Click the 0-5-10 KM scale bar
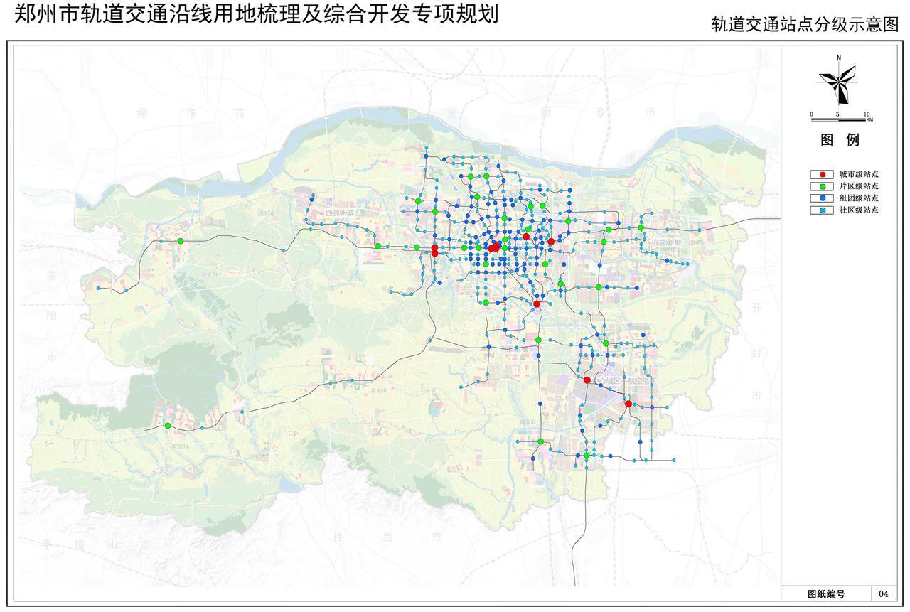Screen dimensions: 910x612 click(840, 118)
